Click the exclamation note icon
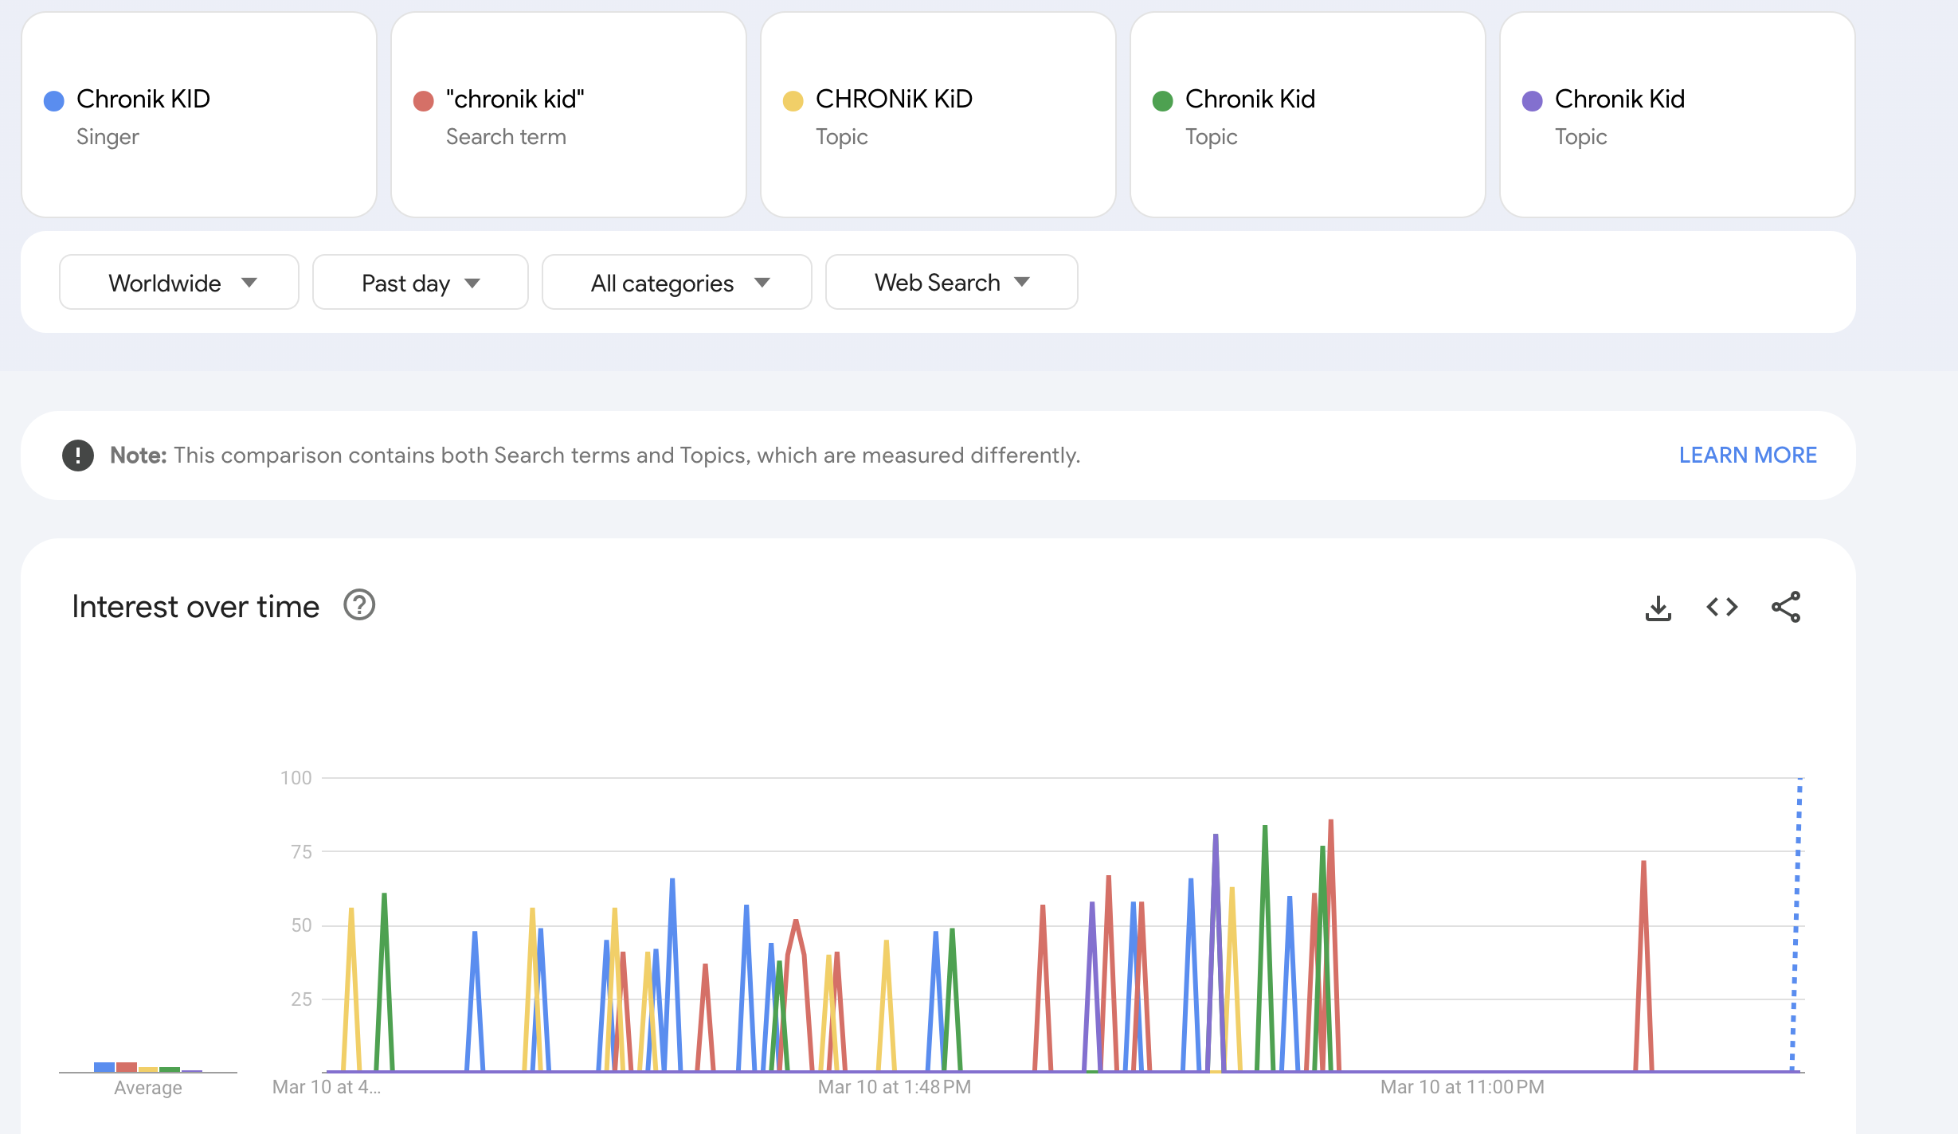 (78, 456)
